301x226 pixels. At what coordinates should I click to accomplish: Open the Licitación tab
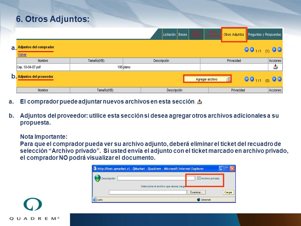pyautogui.click(x=169, y=35)
